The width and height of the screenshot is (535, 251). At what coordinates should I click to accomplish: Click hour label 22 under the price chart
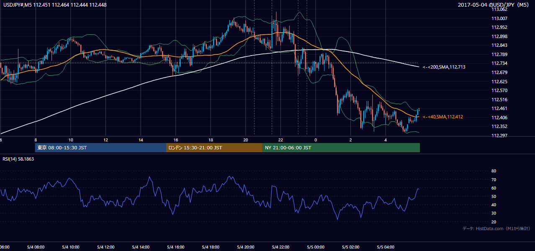pos(280,140)
